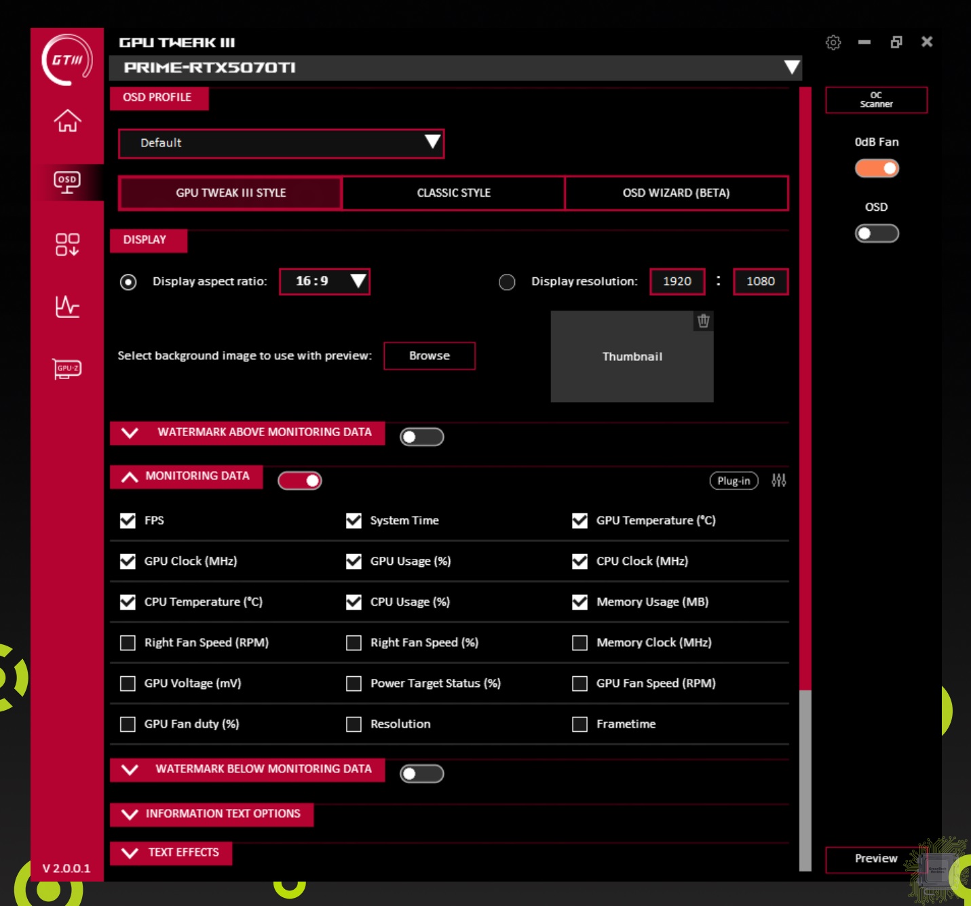Enable the Frametime checkbox

[x=580, y=724]
